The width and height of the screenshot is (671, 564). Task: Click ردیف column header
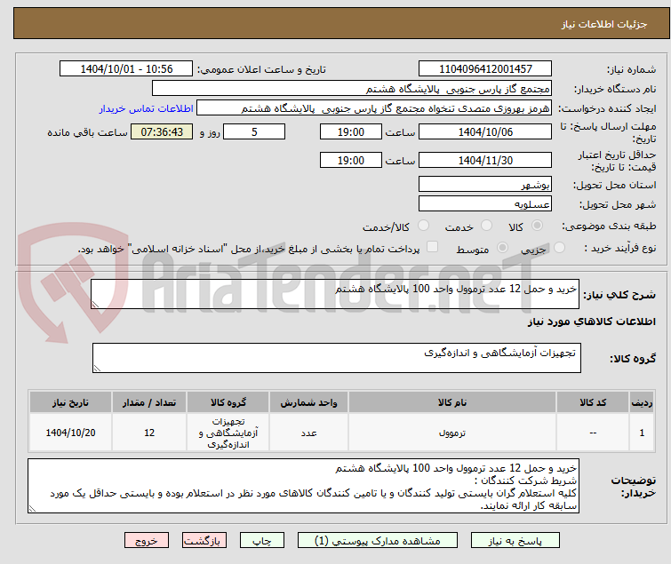(x=642, y=402)
